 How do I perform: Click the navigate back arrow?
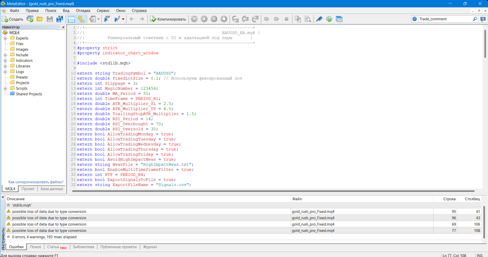click(132, 19)
